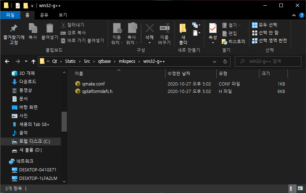The height and width of the screenshot is (193, 306).
Task: Select the qplatformdefs.h file
Action: (94, 91)
